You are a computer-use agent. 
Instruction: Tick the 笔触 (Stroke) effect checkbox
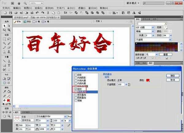pos(76,100)
